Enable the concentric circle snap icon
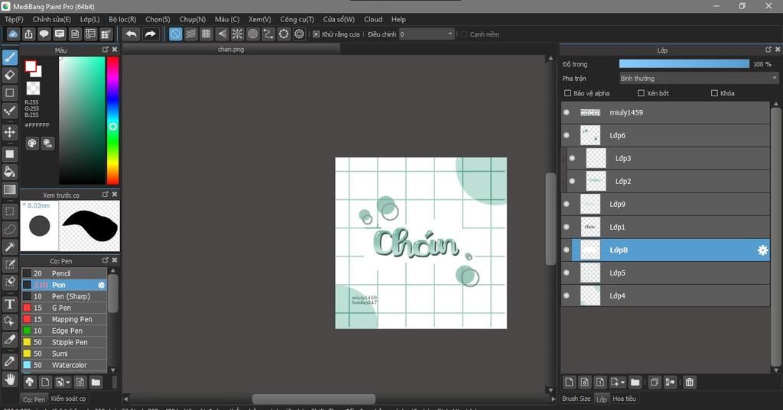Image resolution: width=783 pixels, height=410 pixels. [x=252, y=34]
